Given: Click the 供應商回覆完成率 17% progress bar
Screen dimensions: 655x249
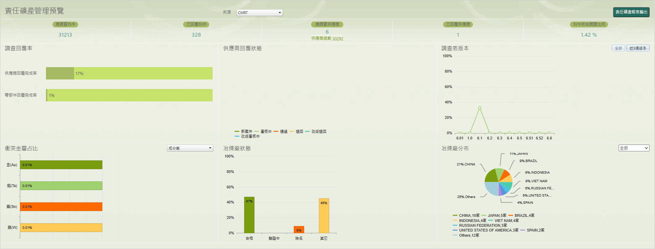Looking at the screenshot, I should point(129,73).
